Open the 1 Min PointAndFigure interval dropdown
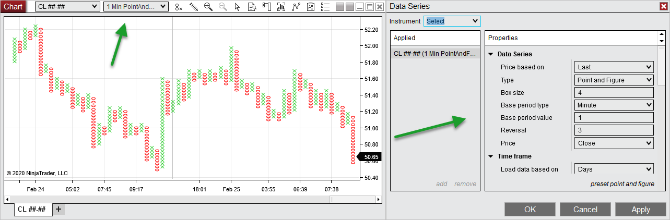The width and height of the screenshot is (670, 220). point(136,6)
